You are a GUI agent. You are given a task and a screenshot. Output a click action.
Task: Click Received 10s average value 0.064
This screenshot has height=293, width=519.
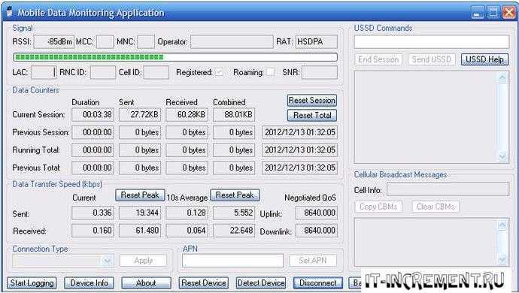pyautogui.click(x=187, y=231)
